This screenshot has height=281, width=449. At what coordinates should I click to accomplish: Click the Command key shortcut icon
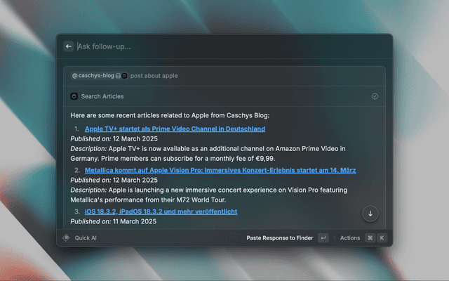pos(370,238)
